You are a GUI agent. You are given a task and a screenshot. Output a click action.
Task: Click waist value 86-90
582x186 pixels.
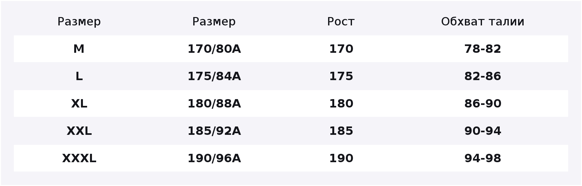coord(483,104)
